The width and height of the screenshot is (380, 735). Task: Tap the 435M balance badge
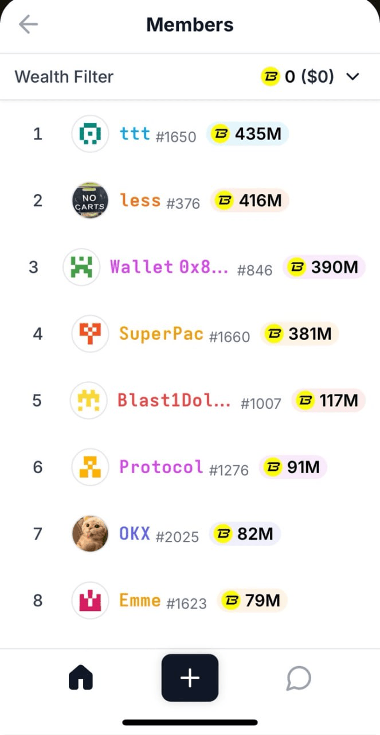point(247,134)
